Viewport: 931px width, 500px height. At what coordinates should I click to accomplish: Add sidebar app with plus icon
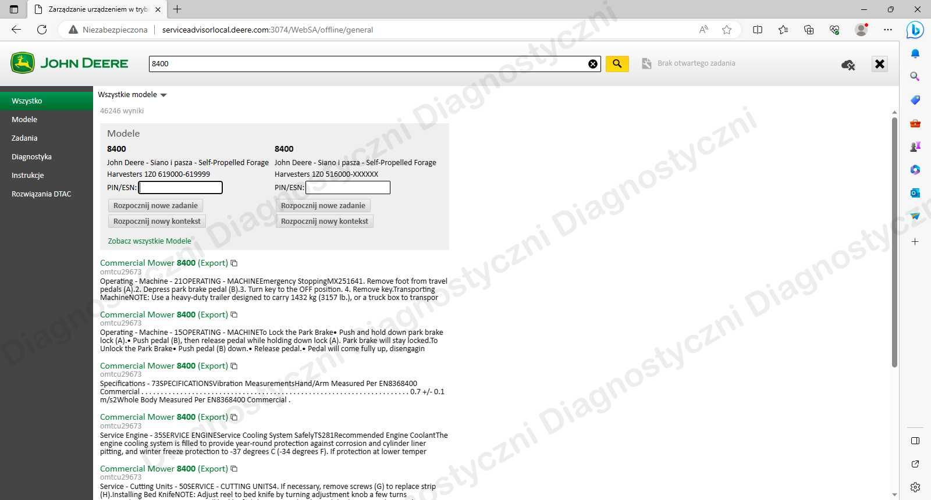pyautogui.click(x=915, y=241)
